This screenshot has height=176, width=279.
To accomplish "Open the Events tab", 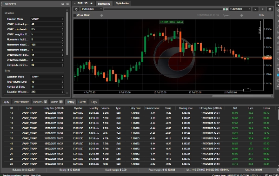I will coord(82,102).
